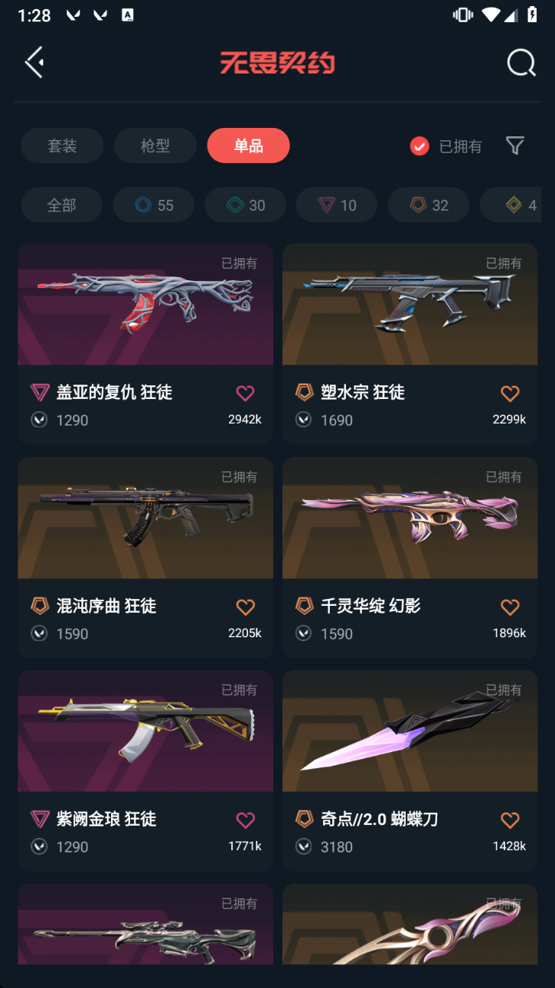Open the search magnifier icon
Image resolution: width=555 pixels, height=988 pixels.
[521, 63]
